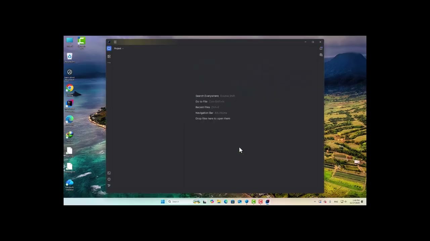The width and height of the screenshot is (430, 241).
Task: Select the client.log.lck file on desktop
Action: tap(70, 168)
